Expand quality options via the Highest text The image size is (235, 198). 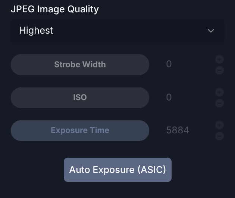point(36,31)
